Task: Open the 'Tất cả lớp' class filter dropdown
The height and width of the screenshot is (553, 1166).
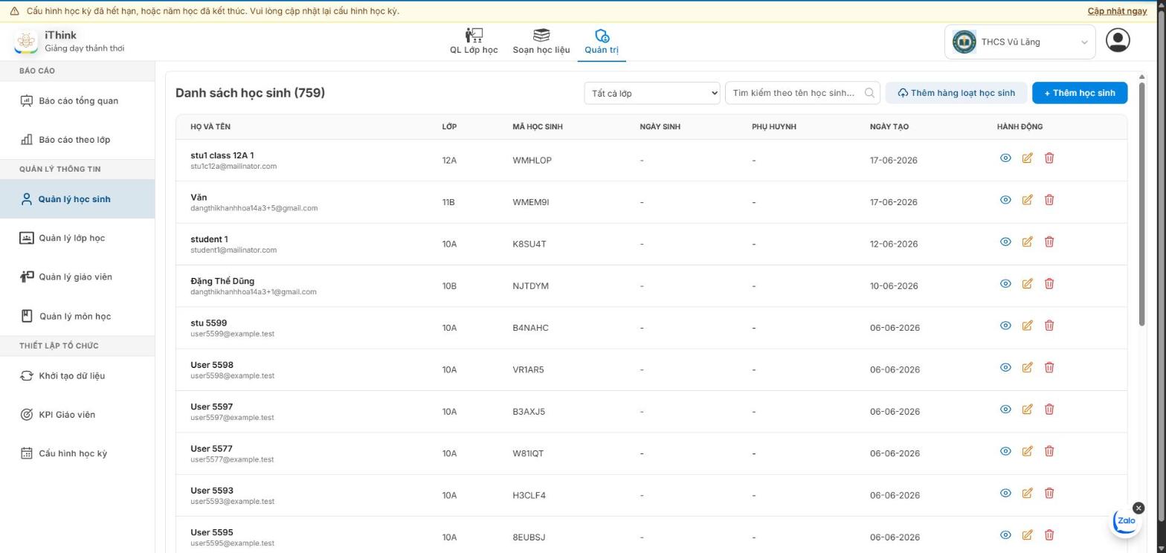Action: coord(652,93)
